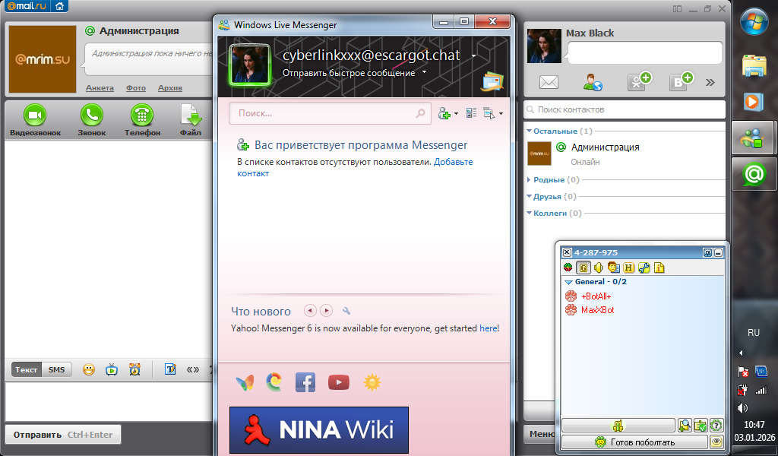The image size is (778, 456).
Task: Expand more actions chevron in Mail.ru Agent
Action: [x=710, y=82]
